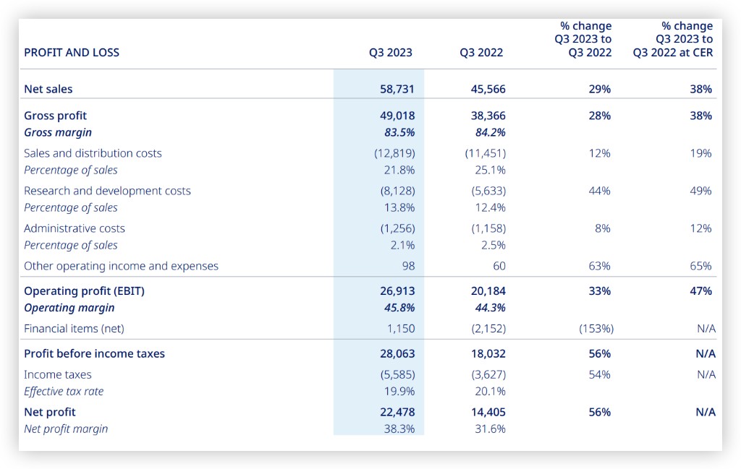Click the Research and development costs label

click(x=107, y=191)
